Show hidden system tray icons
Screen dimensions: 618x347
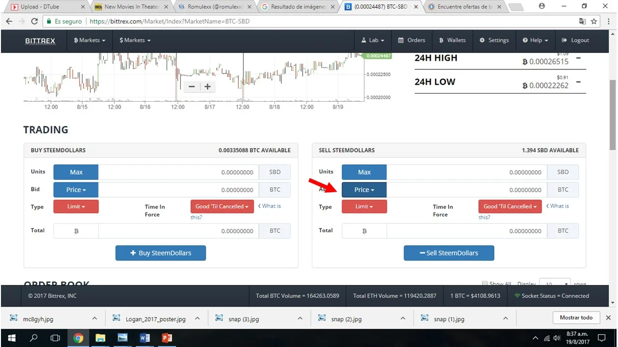point(535,338)
